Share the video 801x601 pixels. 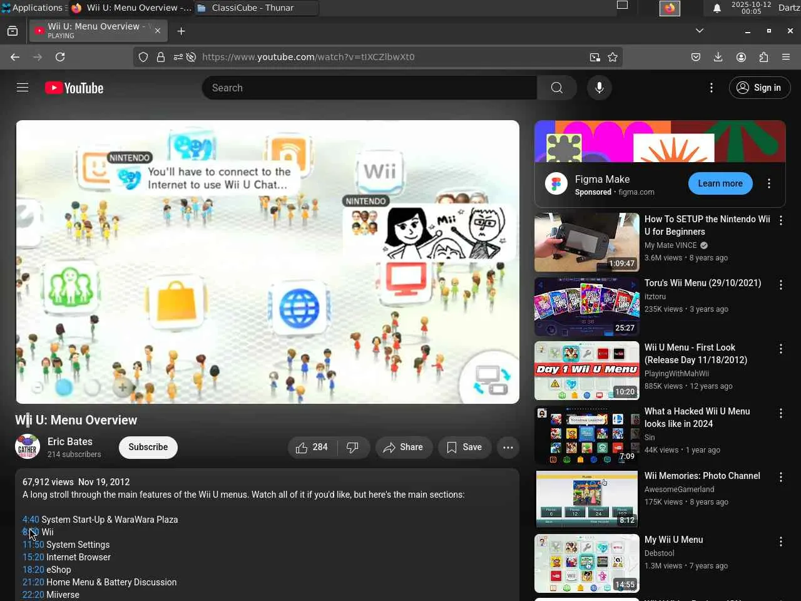tap(404, 447)
